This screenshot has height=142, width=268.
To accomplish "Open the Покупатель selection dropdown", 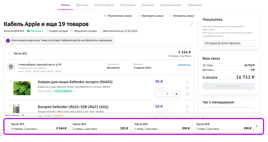I will (x=229, y=43).
